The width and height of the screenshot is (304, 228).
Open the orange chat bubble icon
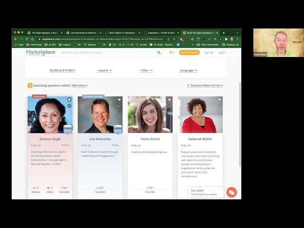pyautogui.click(x=231, y=192)
